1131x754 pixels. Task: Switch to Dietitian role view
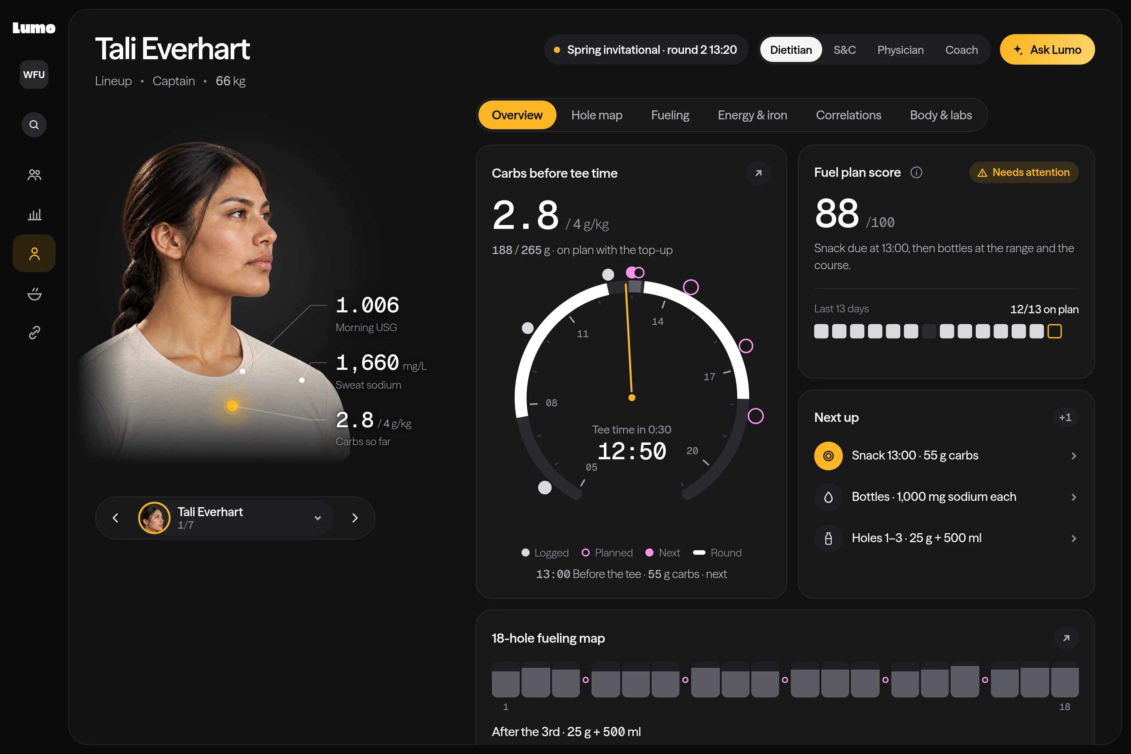[791, 50]
